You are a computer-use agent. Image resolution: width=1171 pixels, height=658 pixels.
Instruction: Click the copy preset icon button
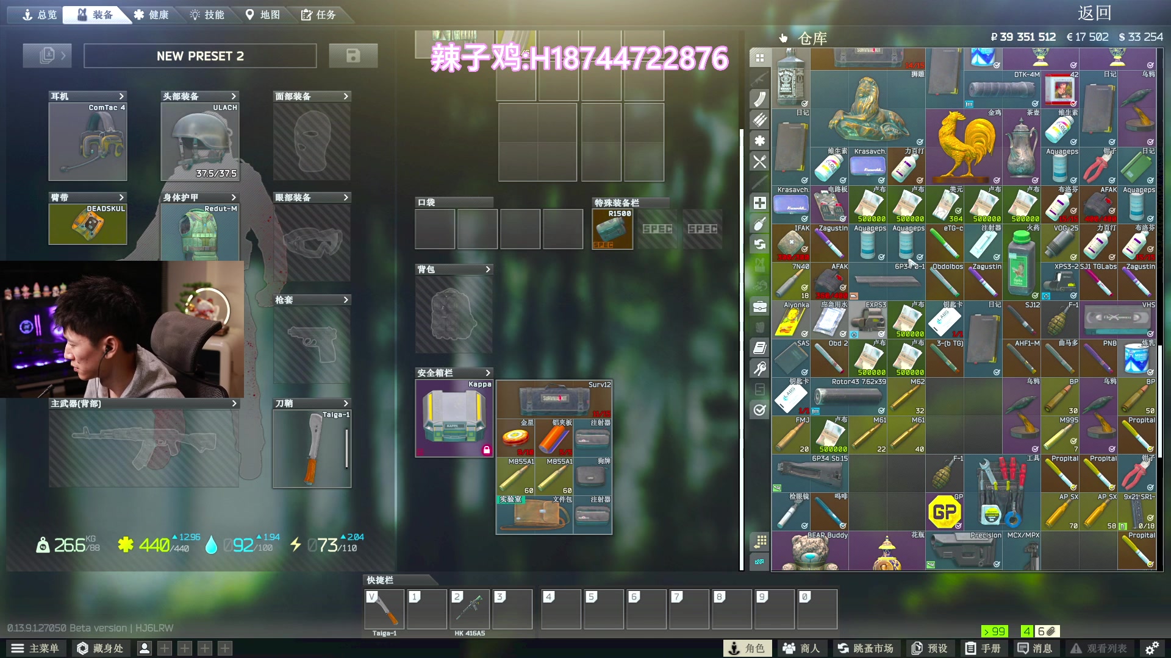coord(47,55)
